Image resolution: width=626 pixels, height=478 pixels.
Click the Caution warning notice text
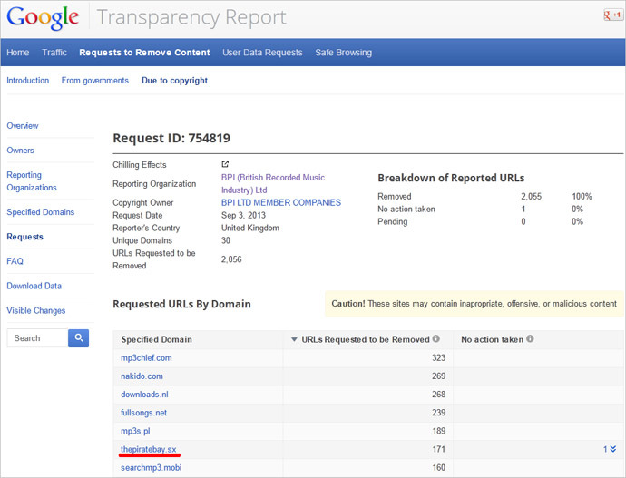474,304
